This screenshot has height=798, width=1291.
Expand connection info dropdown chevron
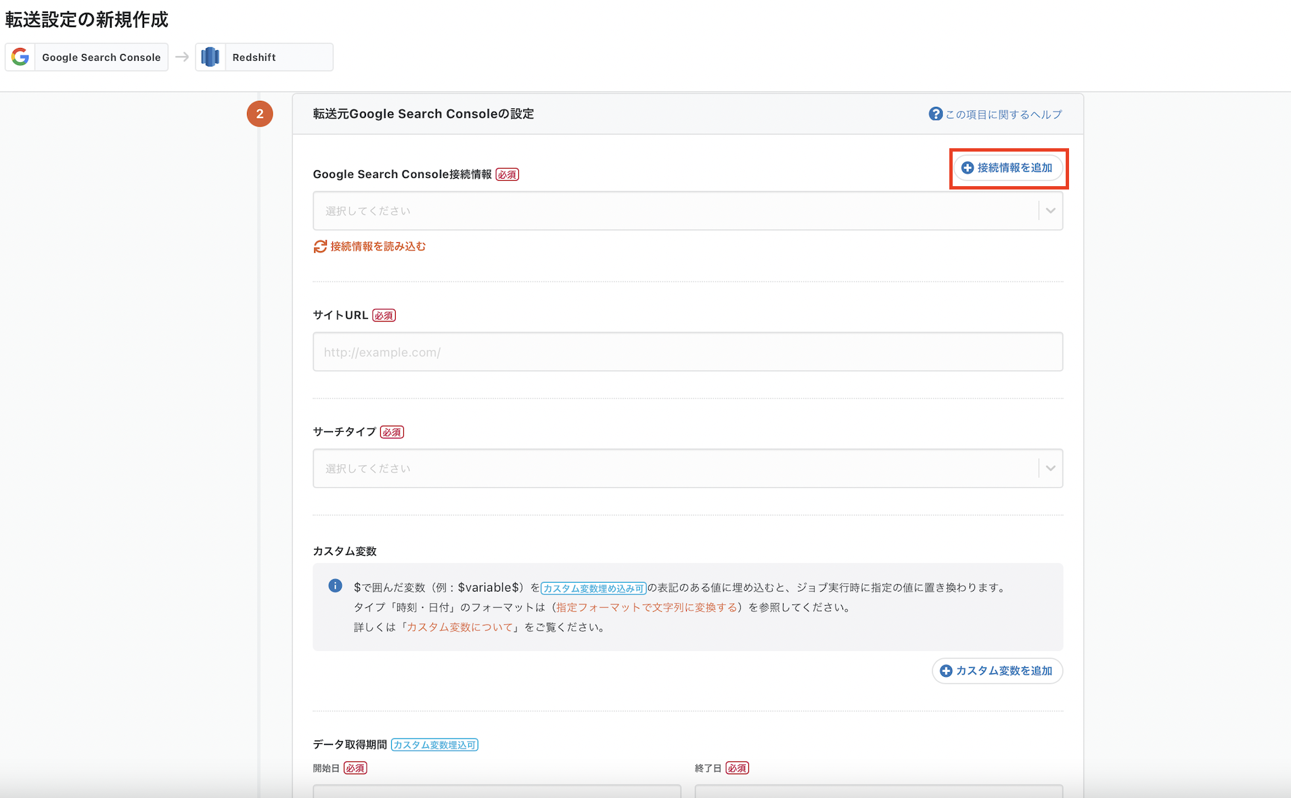(x=1050, y=211)
